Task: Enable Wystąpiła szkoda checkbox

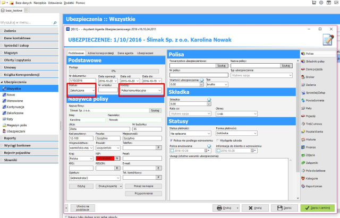Action: pyautogui.click(x=217, y=141)
